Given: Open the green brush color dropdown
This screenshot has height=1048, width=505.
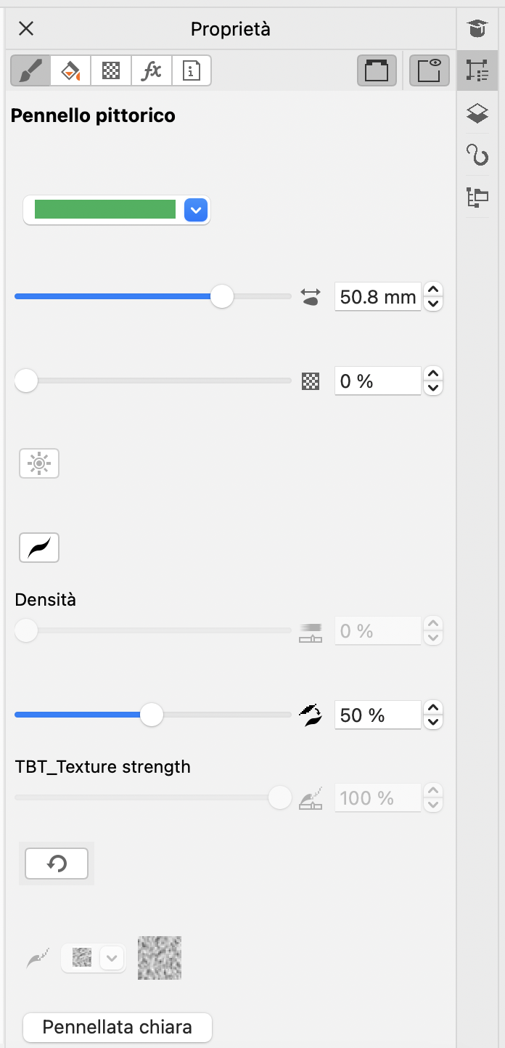Looking at the screenshot, I should pos(196,211).
